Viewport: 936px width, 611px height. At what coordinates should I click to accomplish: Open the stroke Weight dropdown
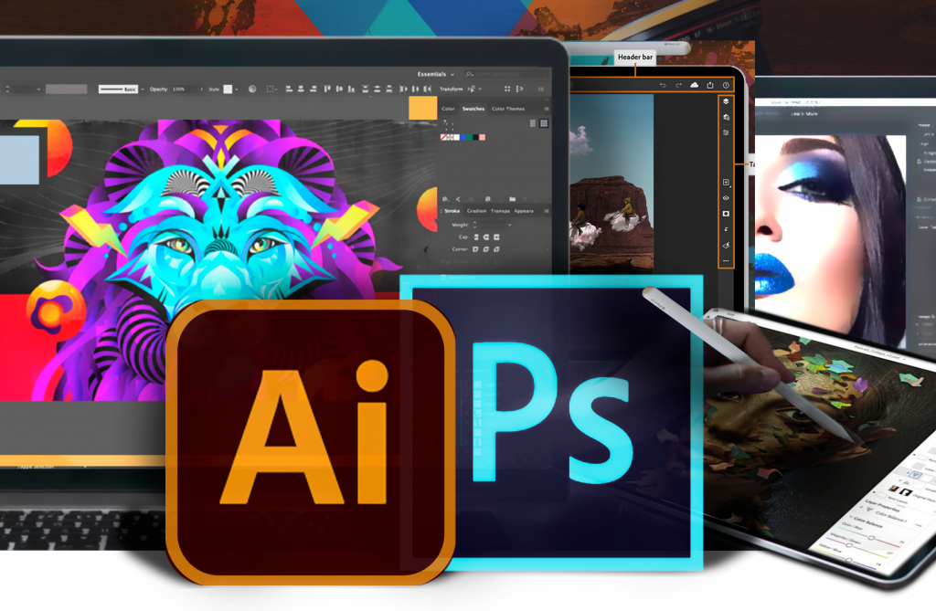(510, 225)
